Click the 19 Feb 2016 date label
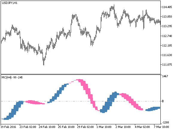The image size is (176, 130). click(x=8, y=127)
